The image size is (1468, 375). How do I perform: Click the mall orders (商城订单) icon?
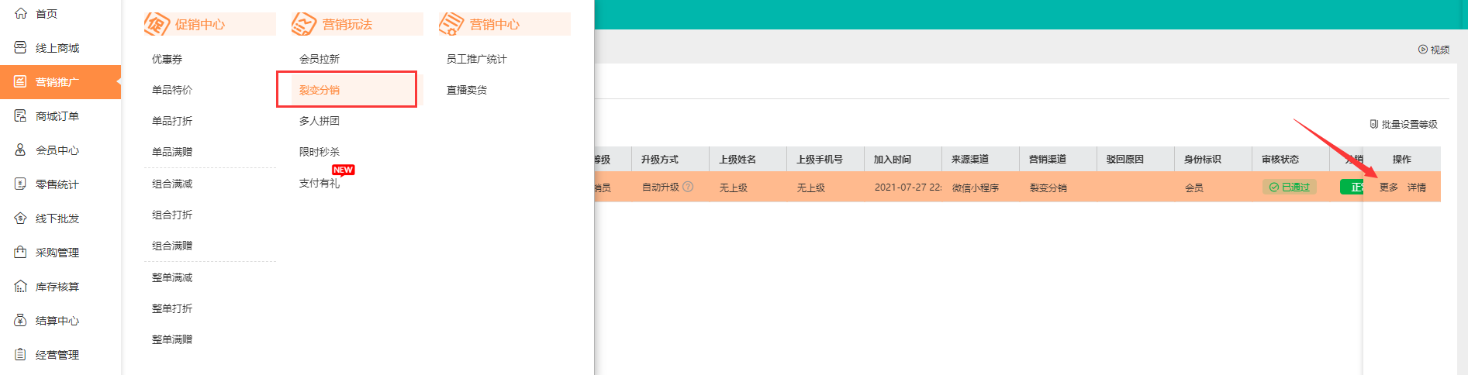click(21, 116)
